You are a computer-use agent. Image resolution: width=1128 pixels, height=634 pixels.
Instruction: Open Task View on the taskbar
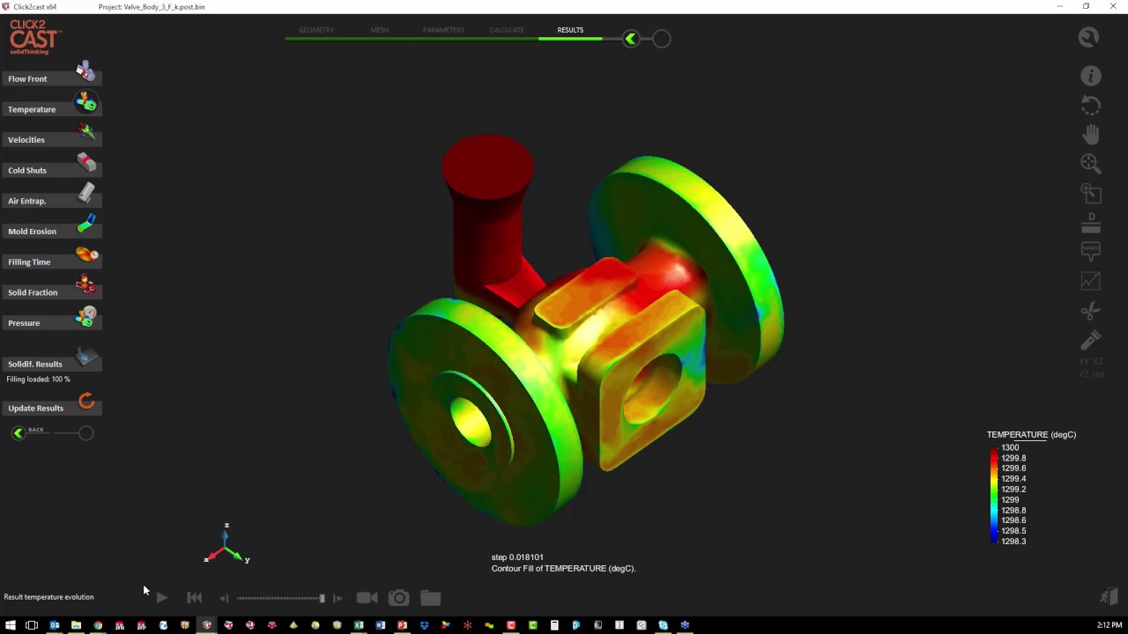pyautogui.click(x=32, y=625)
